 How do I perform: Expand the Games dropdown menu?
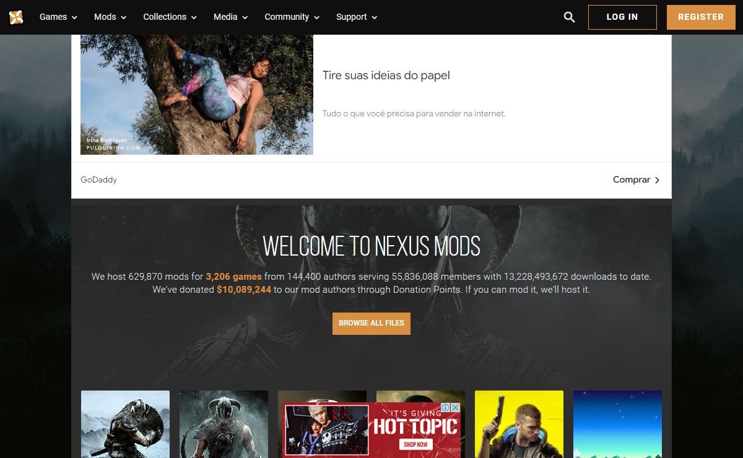pyautogui.click(x=59, y=17)
